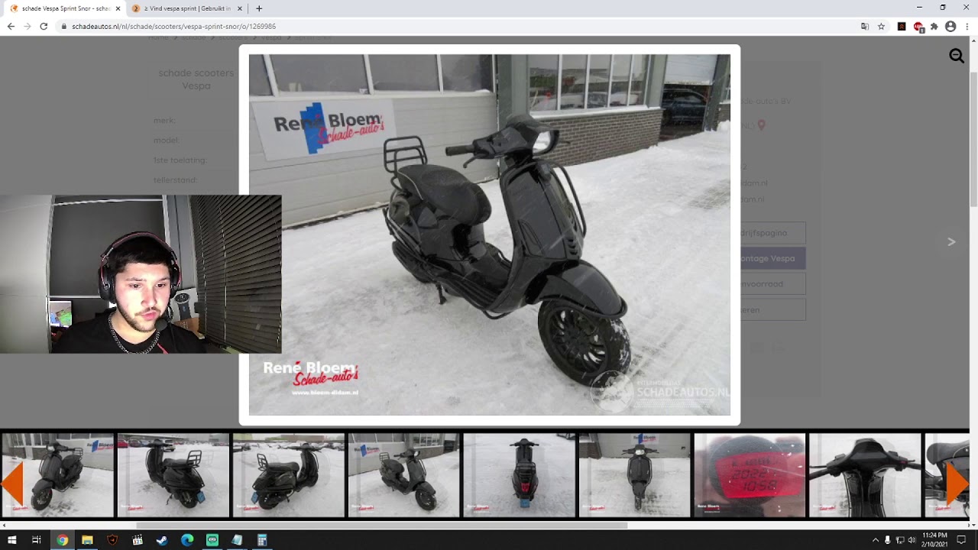Go to next photo with right chevron
Screen dimensions: 978x550
951,241
